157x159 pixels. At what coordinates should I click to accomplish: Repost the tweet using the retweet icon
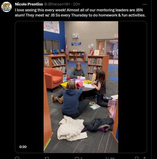(x=47, y=158)
